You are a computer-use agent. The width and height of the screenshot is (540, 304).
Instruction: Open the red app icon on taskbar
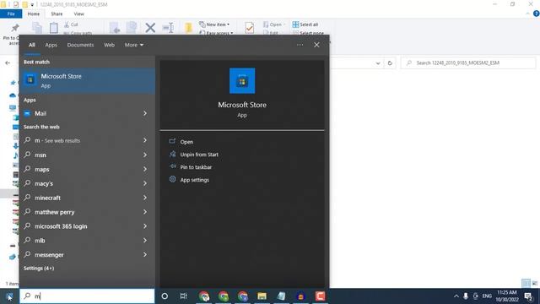point(320,296)
